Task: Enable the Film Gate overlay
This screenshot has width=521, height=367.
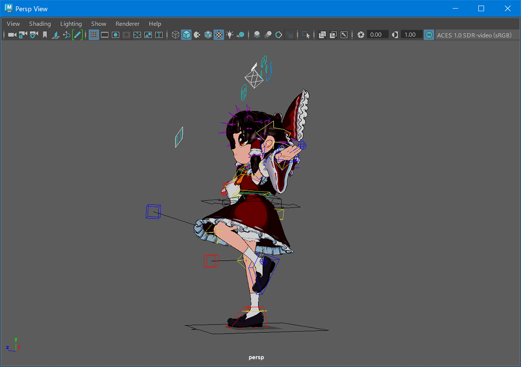Action: (x=105, y=35)
